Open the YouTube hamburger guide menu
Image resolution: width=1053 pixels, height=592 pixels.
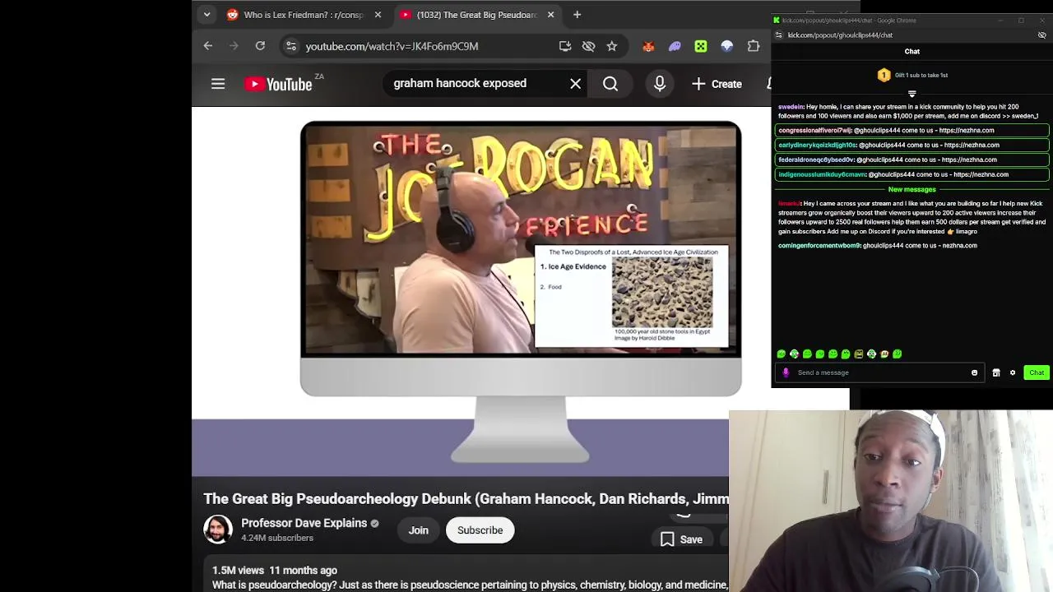[x=218, y=84]
